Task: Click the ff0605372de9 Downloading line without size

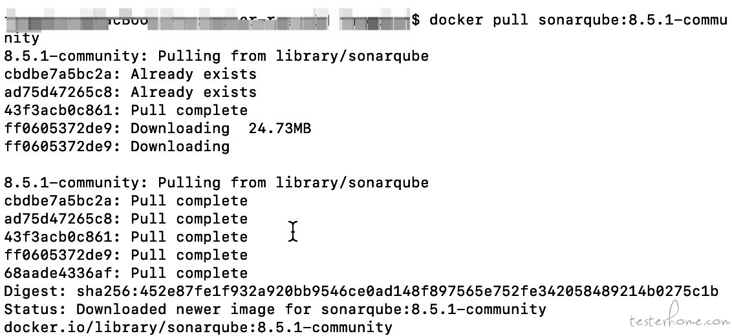Action: [116, 147]
